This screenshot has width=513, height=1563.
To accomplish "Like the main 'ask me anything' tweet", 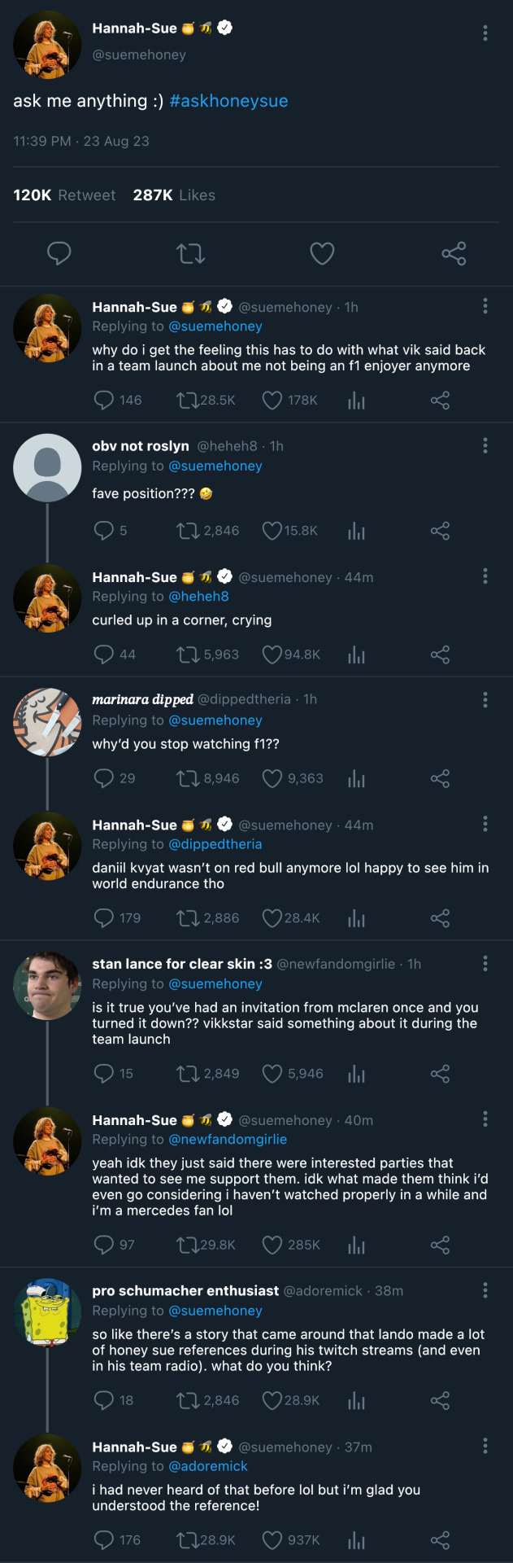I will coord(322,253).
